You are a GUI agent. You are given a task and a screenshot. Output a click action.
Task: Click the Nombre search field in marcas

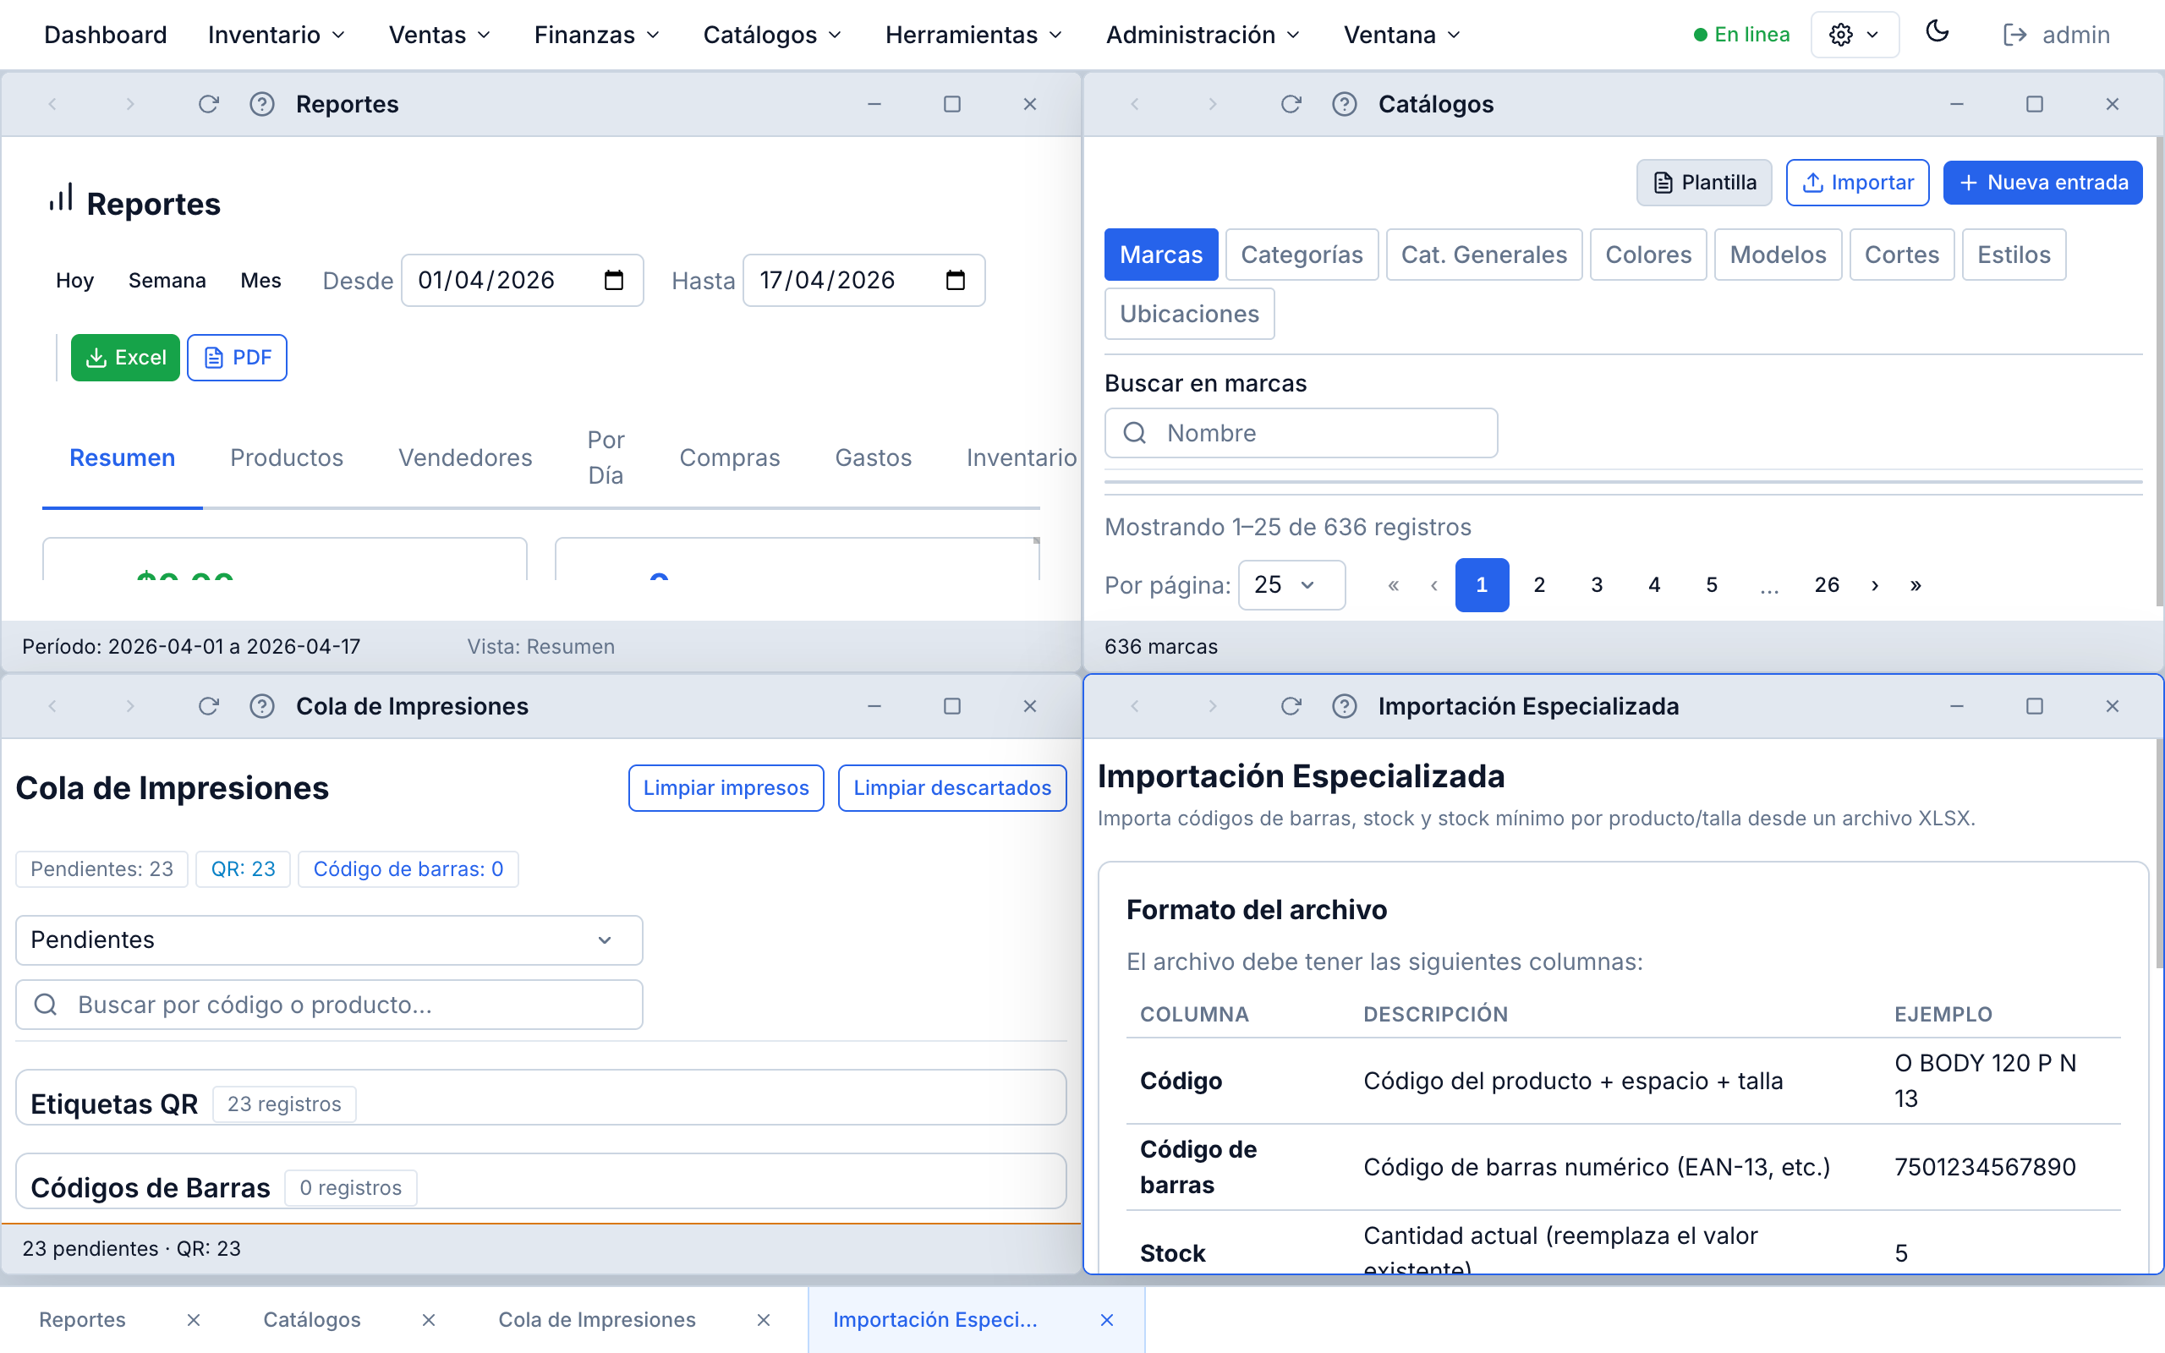click(x=1301, y=432)
